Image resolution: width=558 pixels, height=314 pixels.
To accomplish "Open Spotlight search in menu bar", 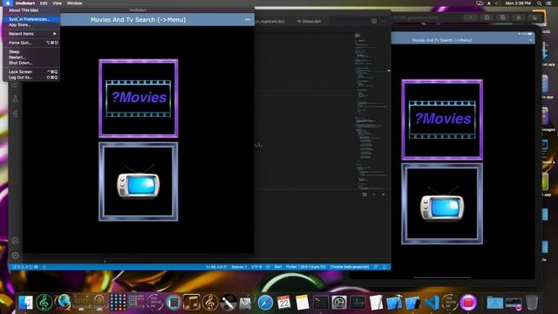I will tap(539, 3).
